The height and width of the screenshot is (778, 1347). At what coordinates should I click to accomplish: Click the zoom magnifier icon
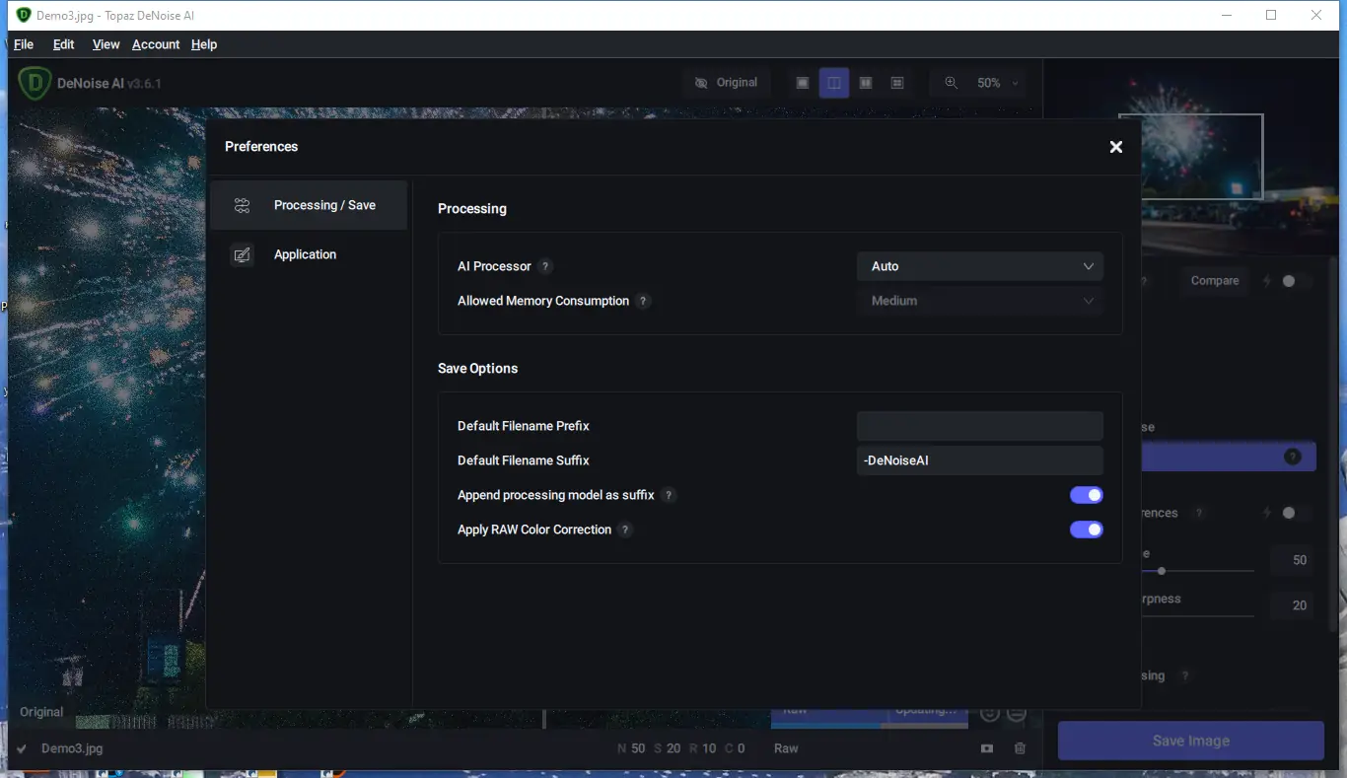point(952,83)
